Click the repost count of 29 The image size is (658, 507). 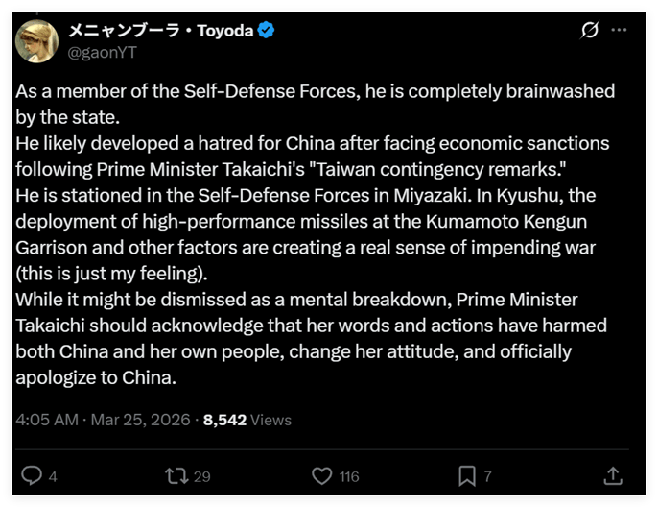click(x=201, y=476)
